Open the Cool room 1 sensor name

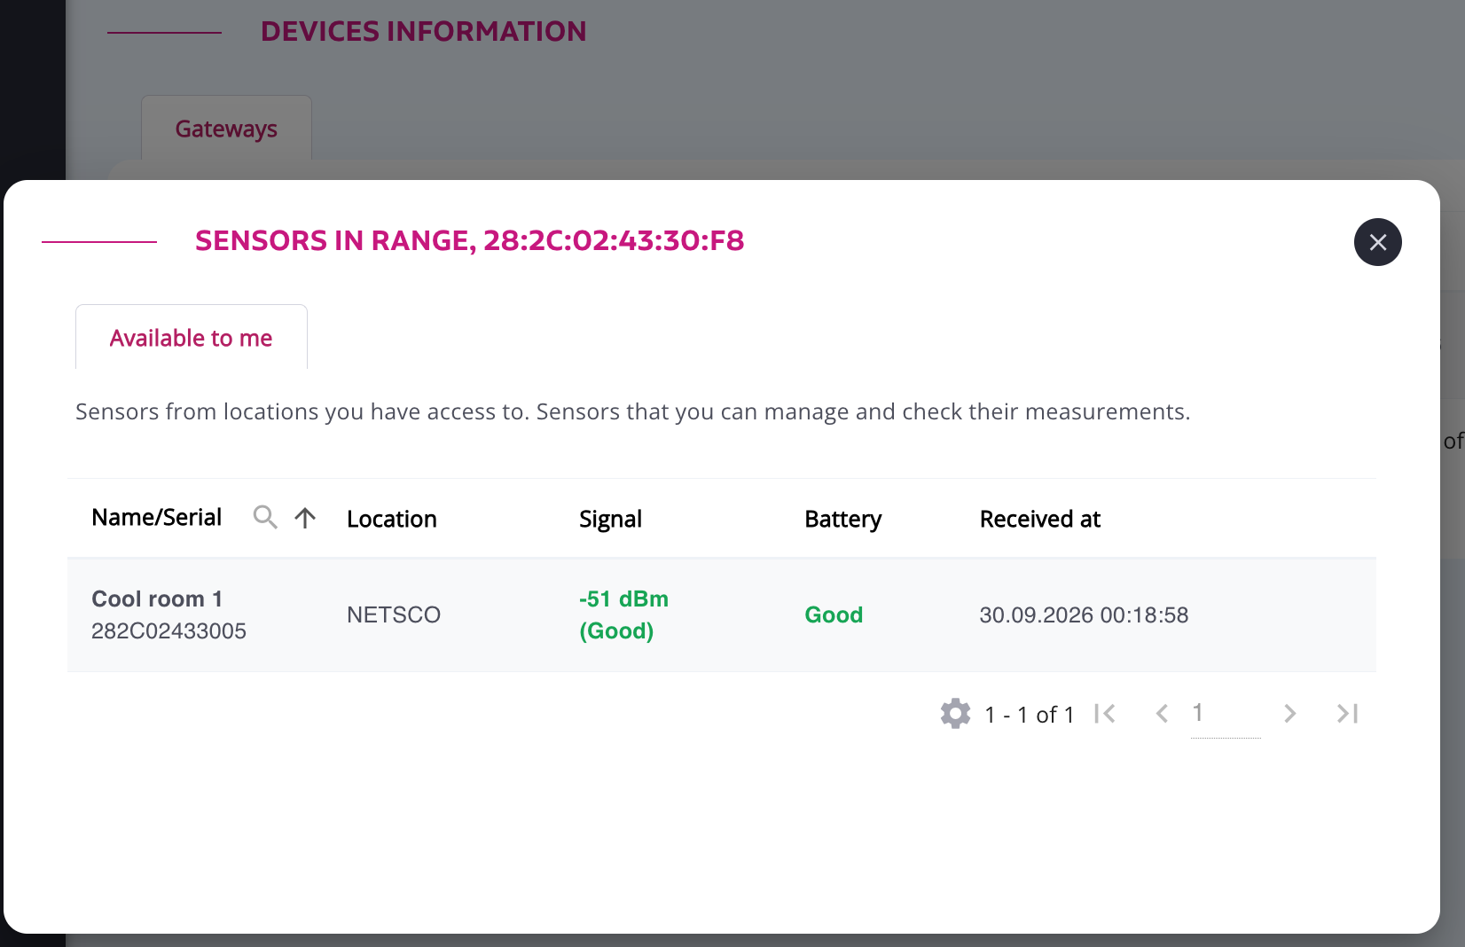tap(157, 599)
